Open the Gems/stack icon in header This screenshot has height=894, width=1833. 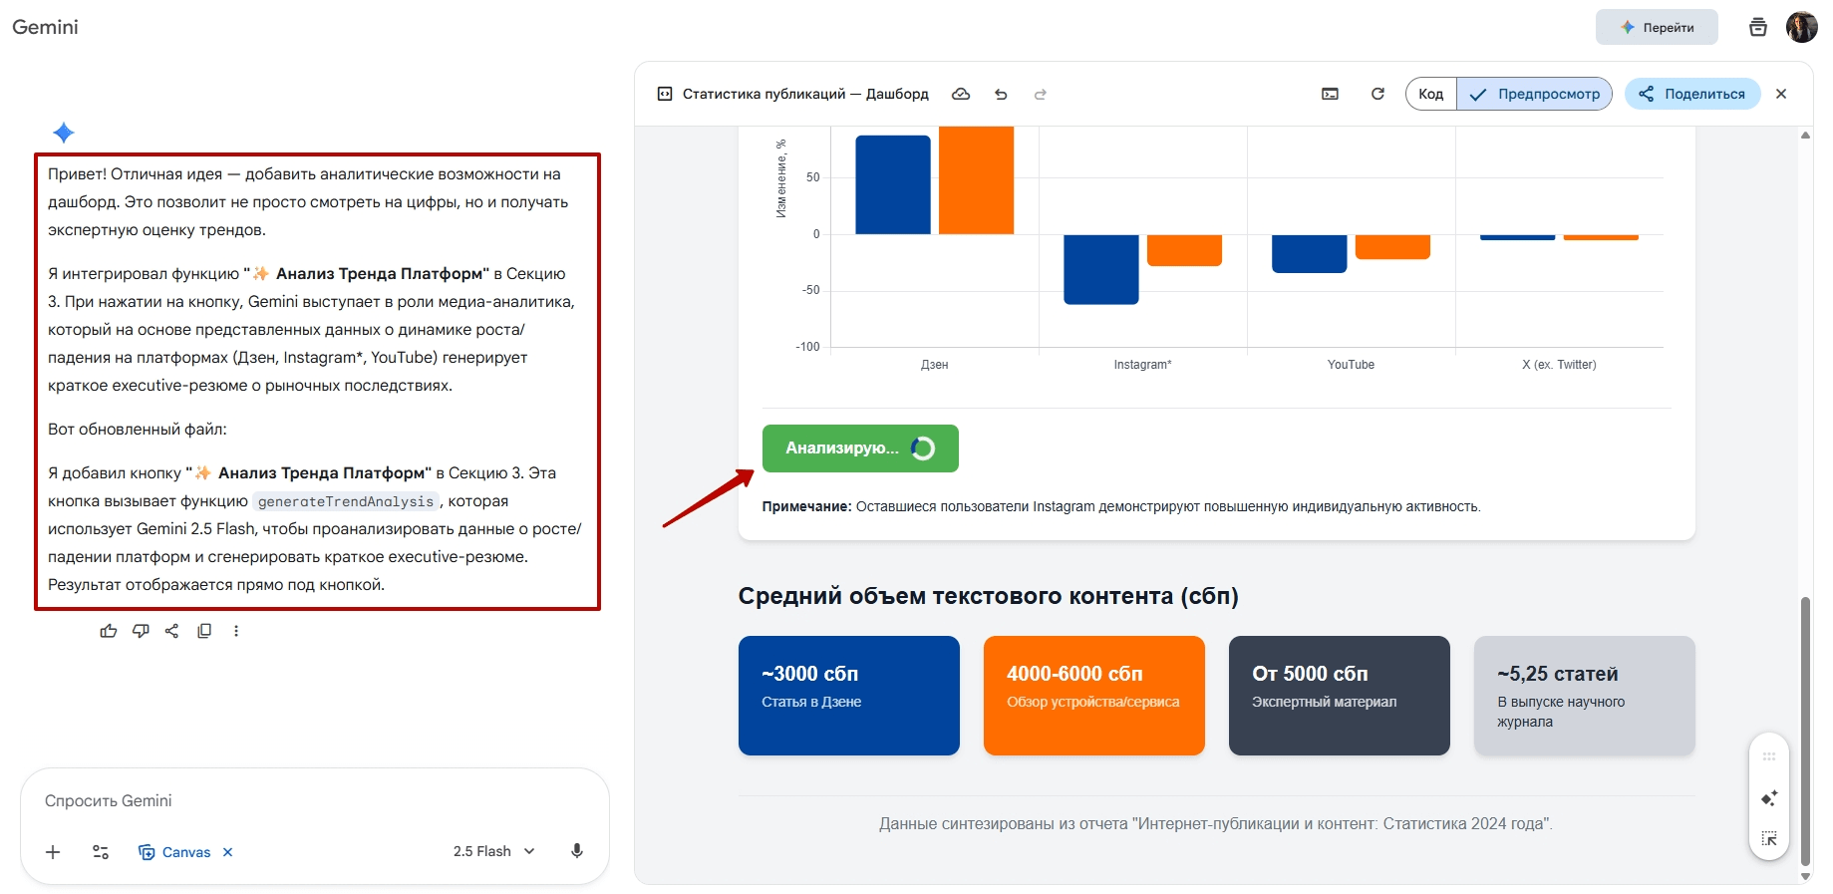pyautogui.click(x=1758, y=27)
